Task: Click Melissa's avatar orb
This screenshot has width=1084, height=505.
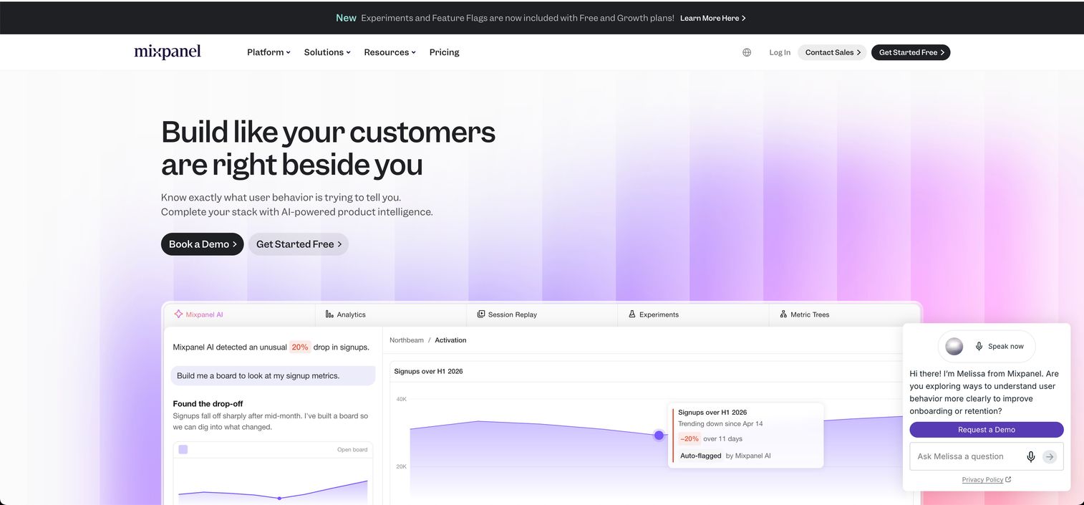Action: 954,346
